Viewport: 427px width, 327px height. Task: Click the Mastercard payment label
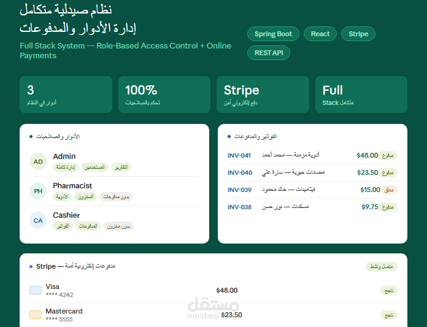pos(64,311)
